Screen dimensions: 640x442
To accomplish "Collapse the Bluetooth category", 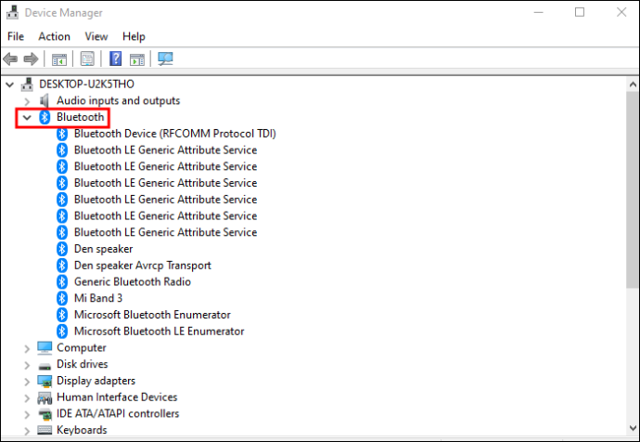I will (27, 118).
